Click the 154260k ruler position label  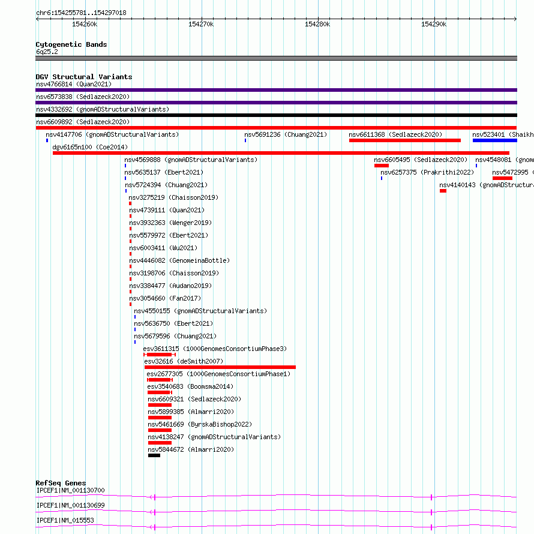85,24
